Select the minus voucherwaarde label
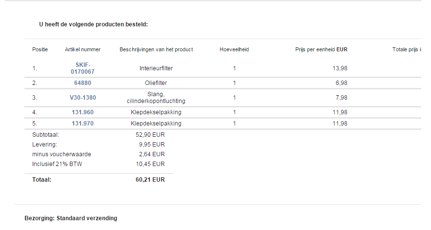Viewport: 431px width, 230px height. coord(62,154)
